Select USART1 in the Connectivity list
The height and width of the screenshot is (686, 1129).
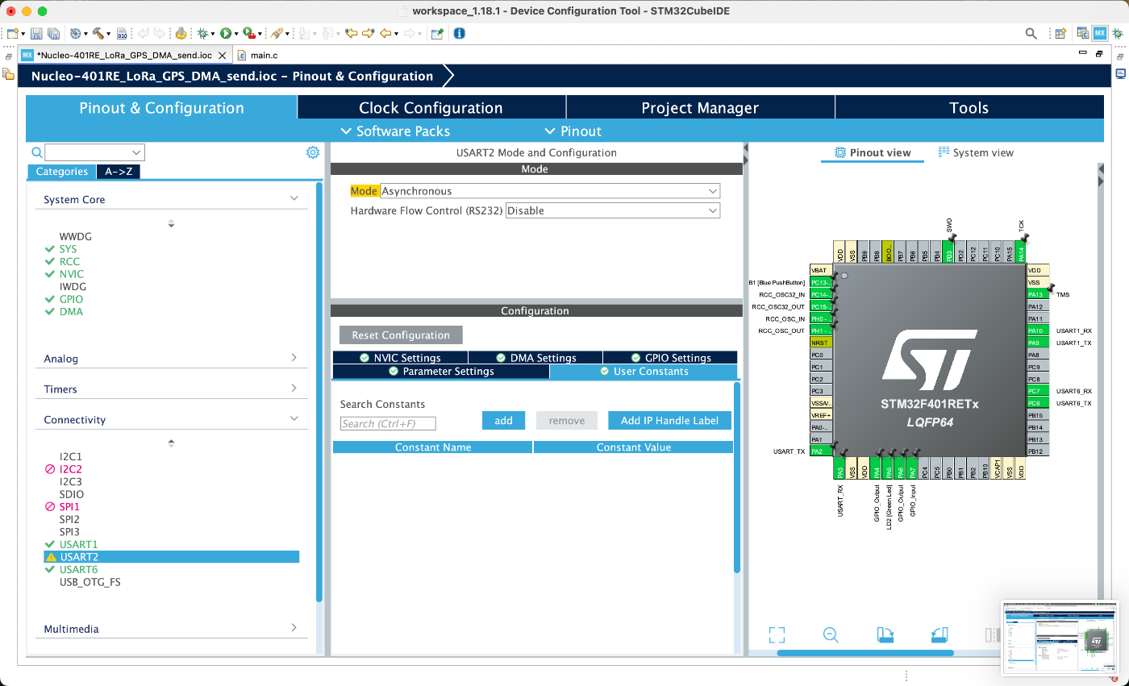pyautogui.click(x=78, y=544)
